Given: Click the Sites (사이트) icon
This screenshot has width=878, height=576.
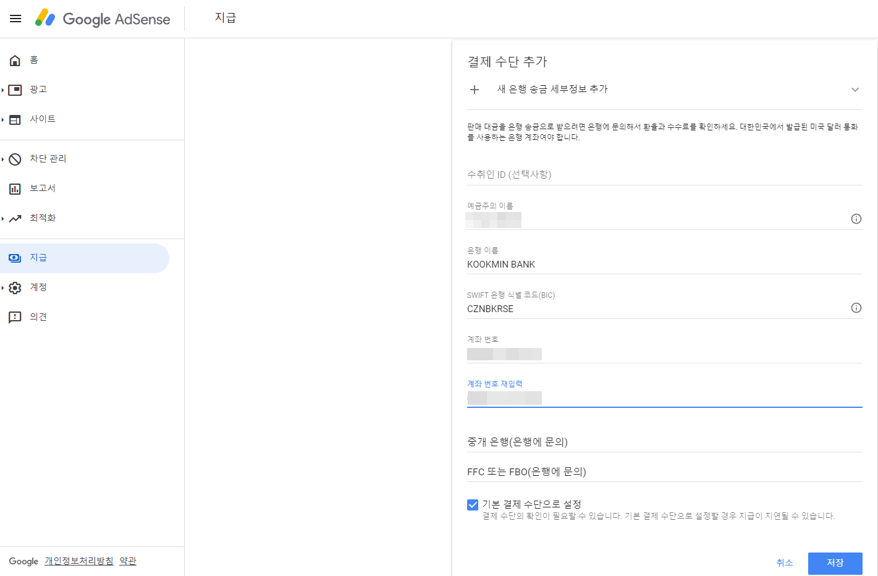Looking at the screenshot, I should point(15,119).
